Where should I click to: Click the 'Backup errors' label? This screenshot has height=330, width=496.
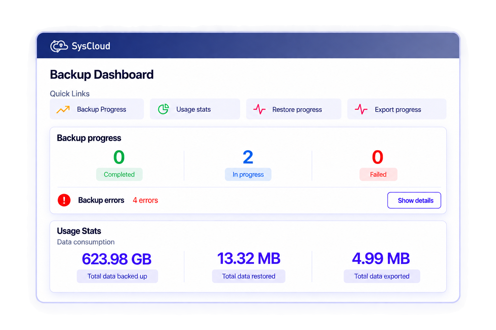(101, 200)
